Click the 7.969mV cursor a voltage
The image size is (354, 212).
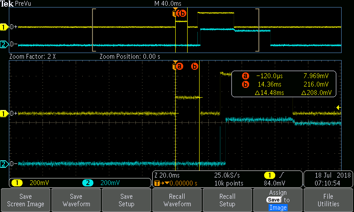point(316,76)
